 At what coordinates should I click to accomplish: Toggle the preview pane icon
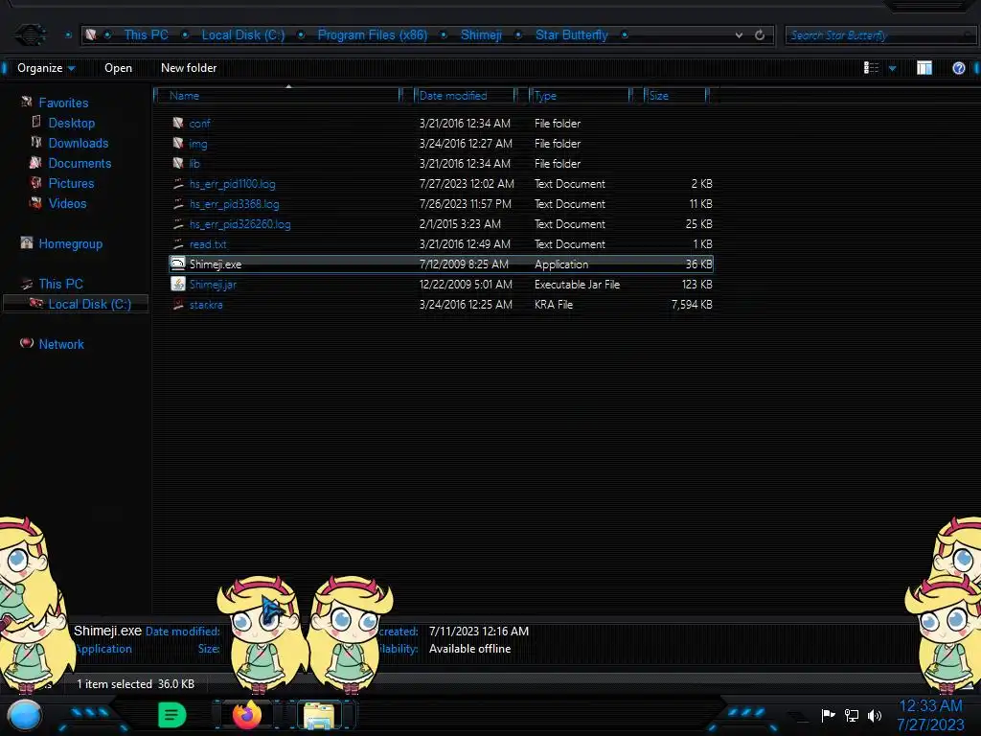[924, 68]
